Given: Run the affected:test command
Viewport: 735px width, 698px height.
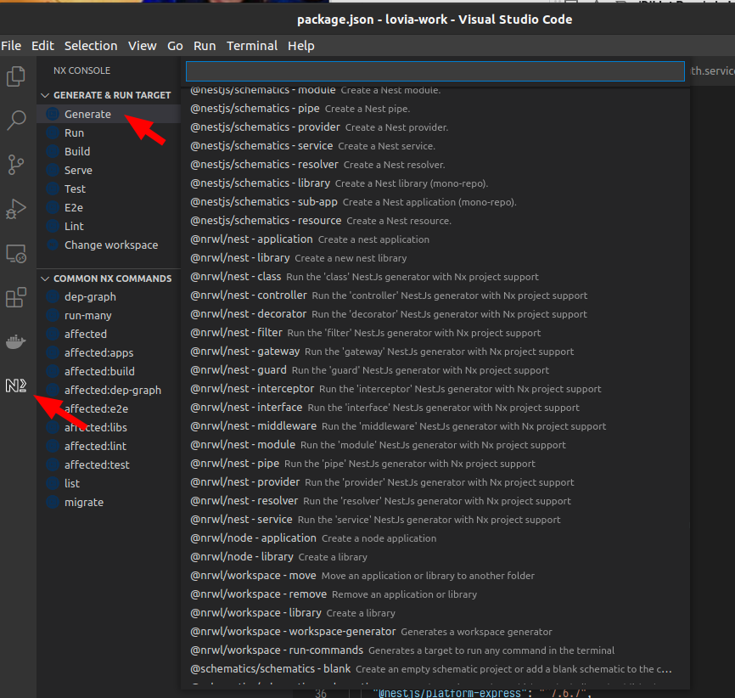Looking at the screenshot, I should (x=97, y=464).
